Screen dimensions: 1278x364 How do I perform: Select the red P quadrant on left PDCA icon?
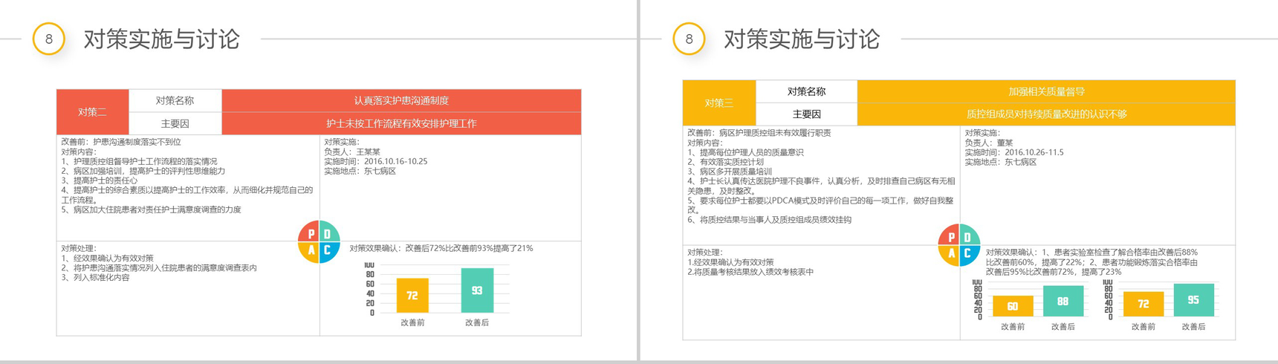309,232
